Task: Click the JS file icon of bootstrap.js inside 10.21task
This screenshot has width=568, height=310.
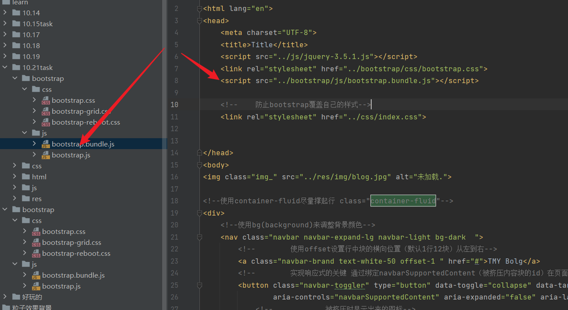Action: pos(46,155)
